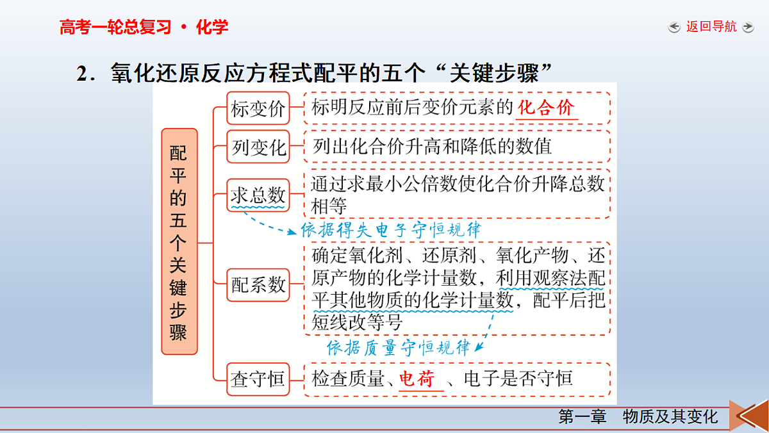Screen dimensions: 769x433
Task: Click the 配平的五个关键步骤 vertical box
Action: 179,241
